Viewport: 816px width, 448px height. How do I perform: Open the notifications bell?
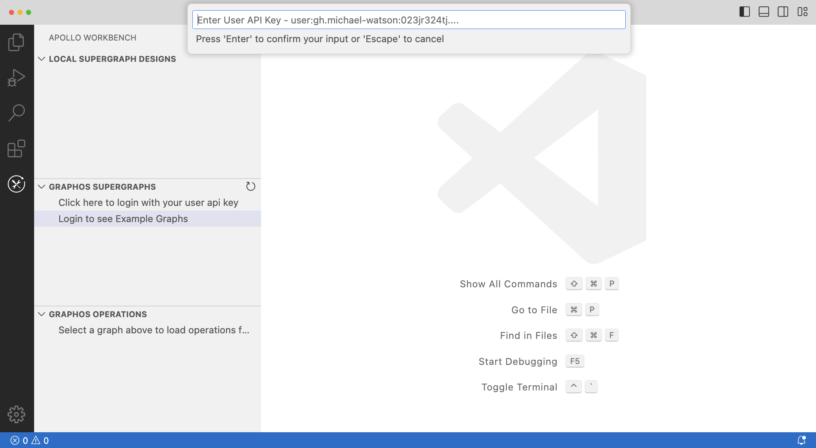click(801, 440)
